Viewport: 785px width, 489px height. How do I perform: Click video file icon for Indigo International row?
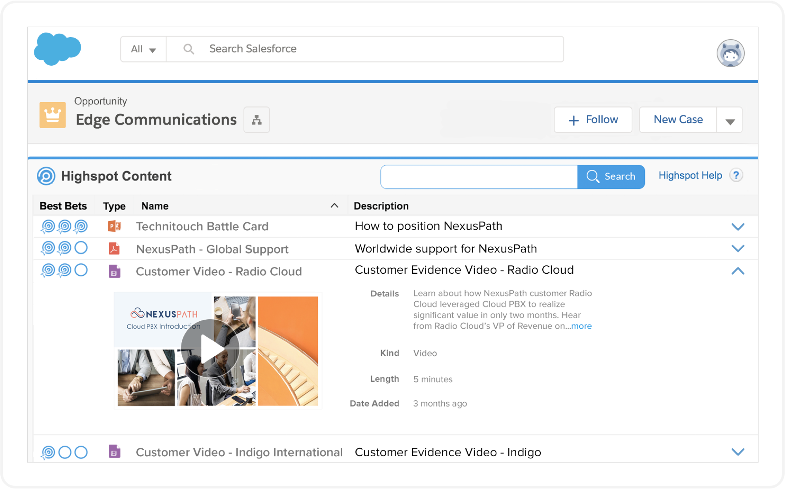(114, 451)
